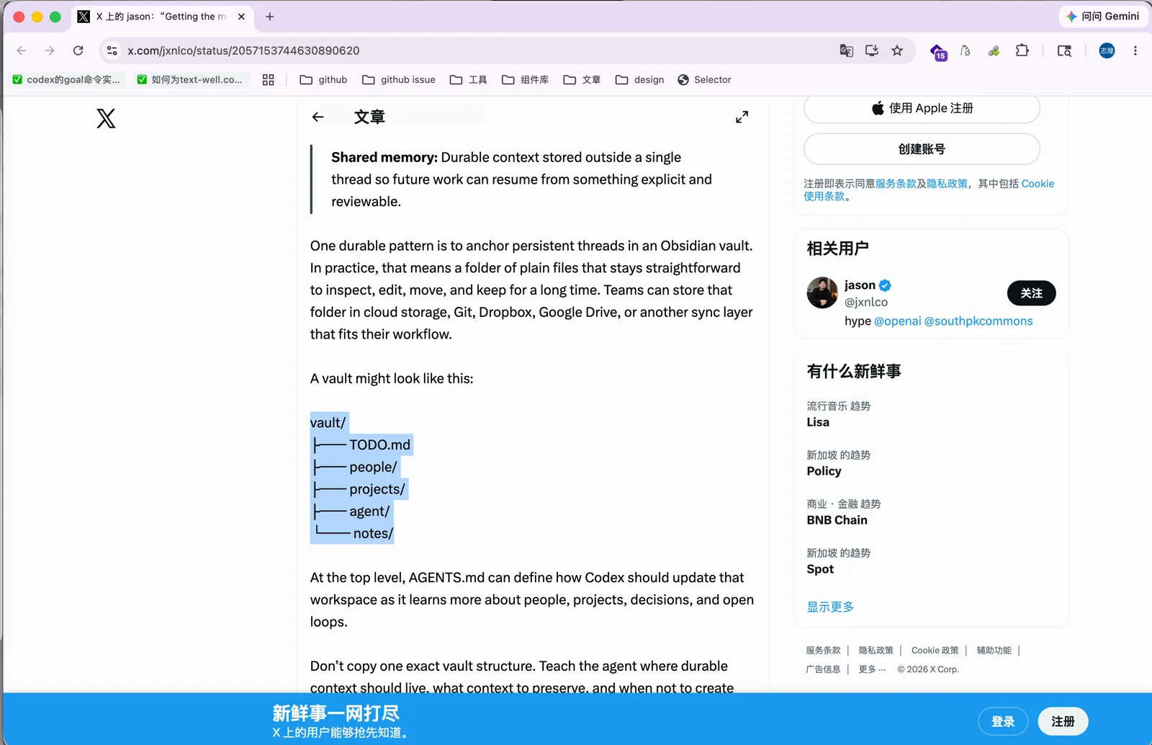Open the 文章 bookmark folder
This screenshot has height=745, width=1152.
pyautogui.click(x=582, y=80)
